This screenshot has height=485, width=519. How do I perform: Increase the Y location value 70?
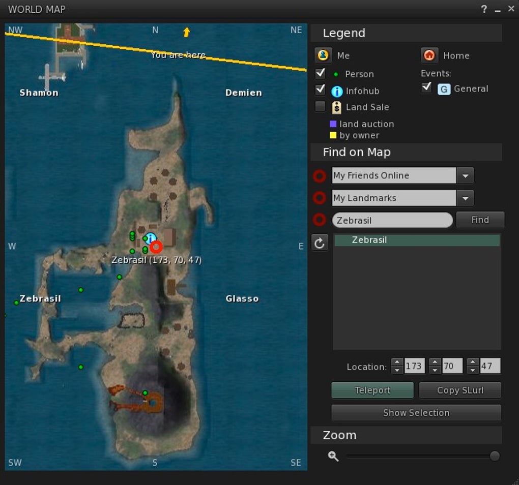tap(435, 362)
